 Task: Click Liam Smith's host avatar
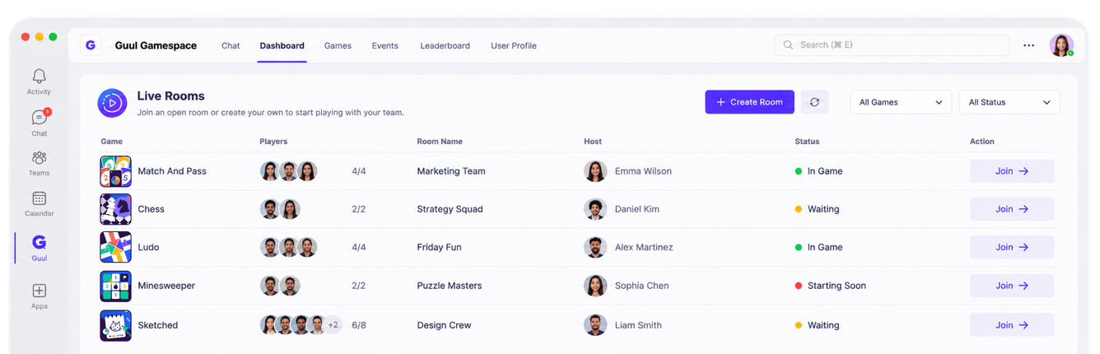coord(595,325)
